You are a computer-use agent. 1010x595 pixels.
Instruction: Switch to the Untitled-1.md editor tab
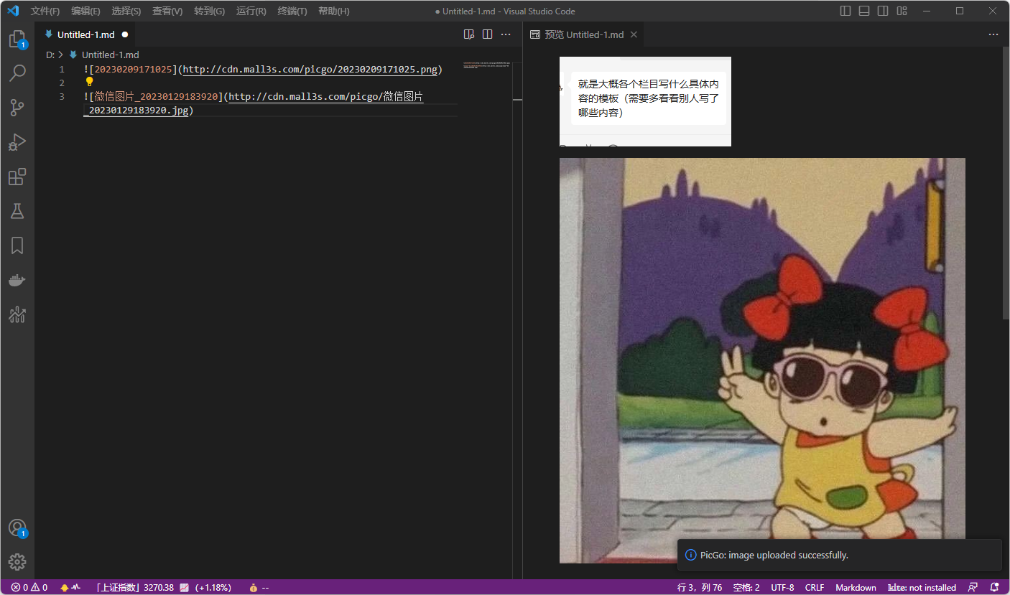pyautogui.click(x=86, y=34)
